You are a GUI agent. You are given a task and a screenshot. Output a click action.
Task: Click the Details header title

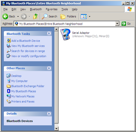coord(12,114)
